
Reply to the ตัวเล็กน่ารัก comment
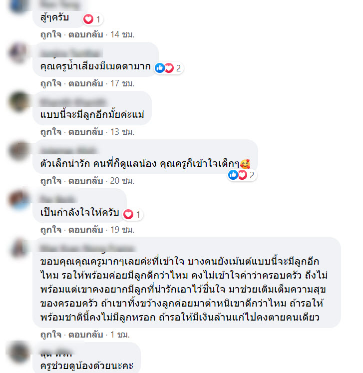pos(86,181)
